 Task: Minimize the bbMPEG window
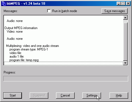(x=119, y=4)
